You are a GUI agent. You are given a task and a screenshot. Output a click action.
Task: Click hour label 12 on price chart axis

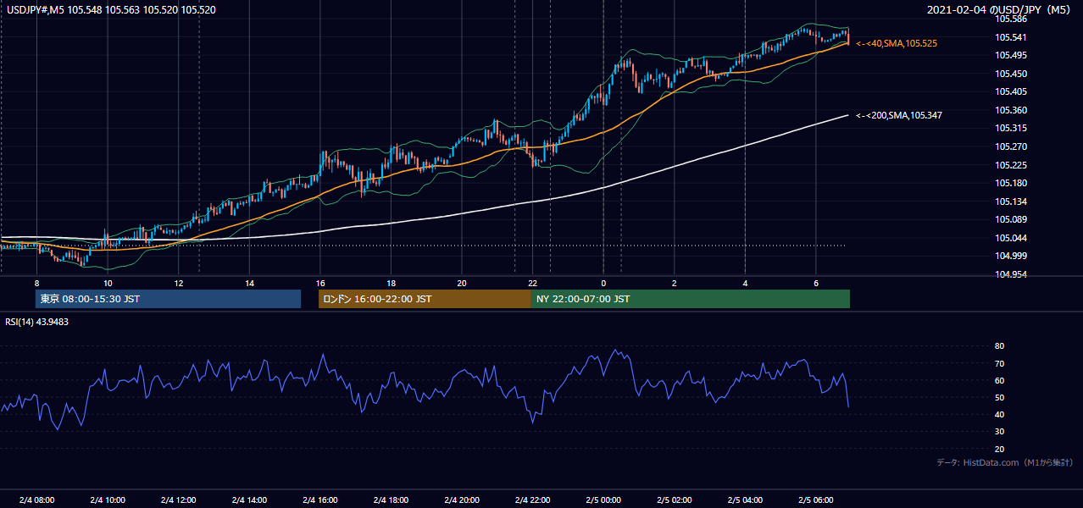[179, 283]
